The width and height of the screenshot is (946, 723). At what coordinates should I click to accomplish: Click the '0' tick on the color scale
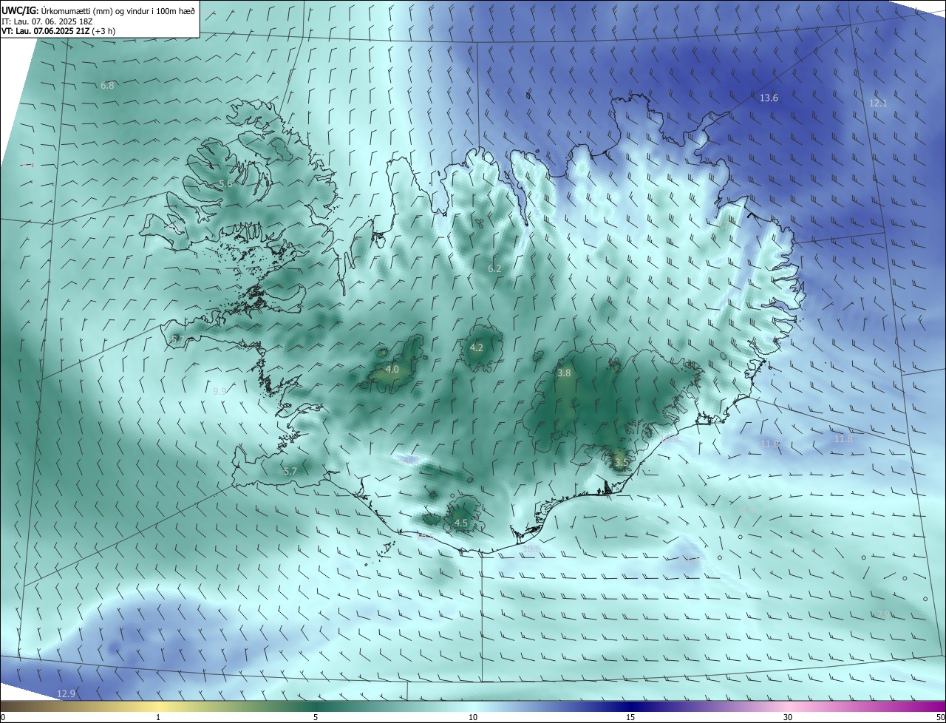coord(3,717)
